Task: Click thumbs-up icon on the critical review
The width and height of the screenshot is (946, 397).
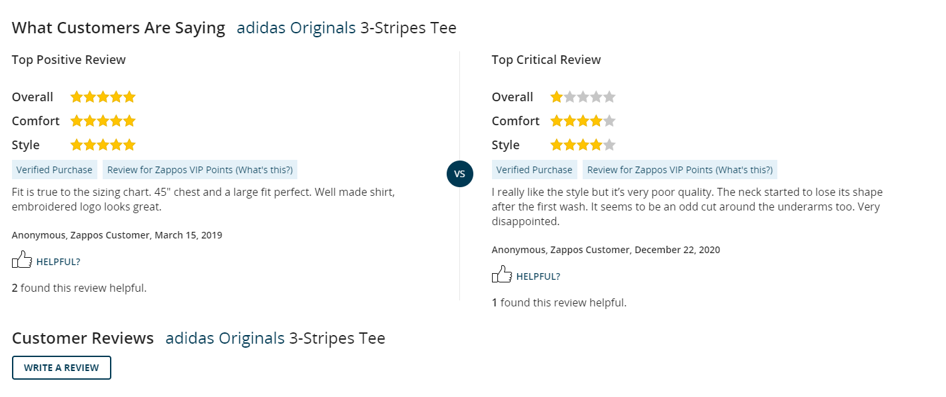Action: (x=502, y=274)
